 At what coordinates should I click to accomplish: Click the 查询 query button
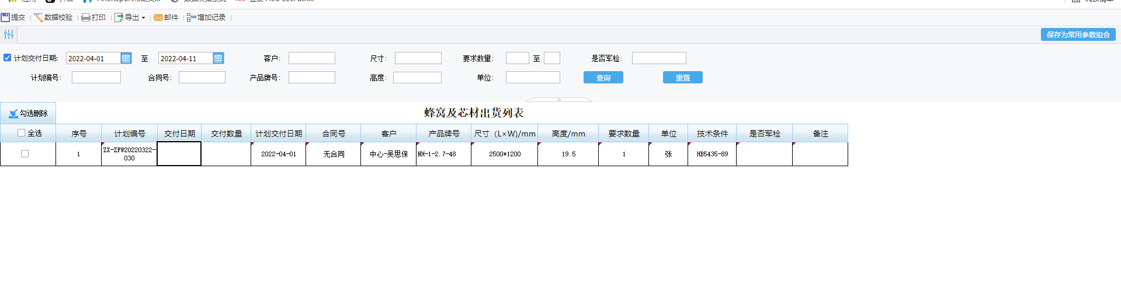click(603, 78)
